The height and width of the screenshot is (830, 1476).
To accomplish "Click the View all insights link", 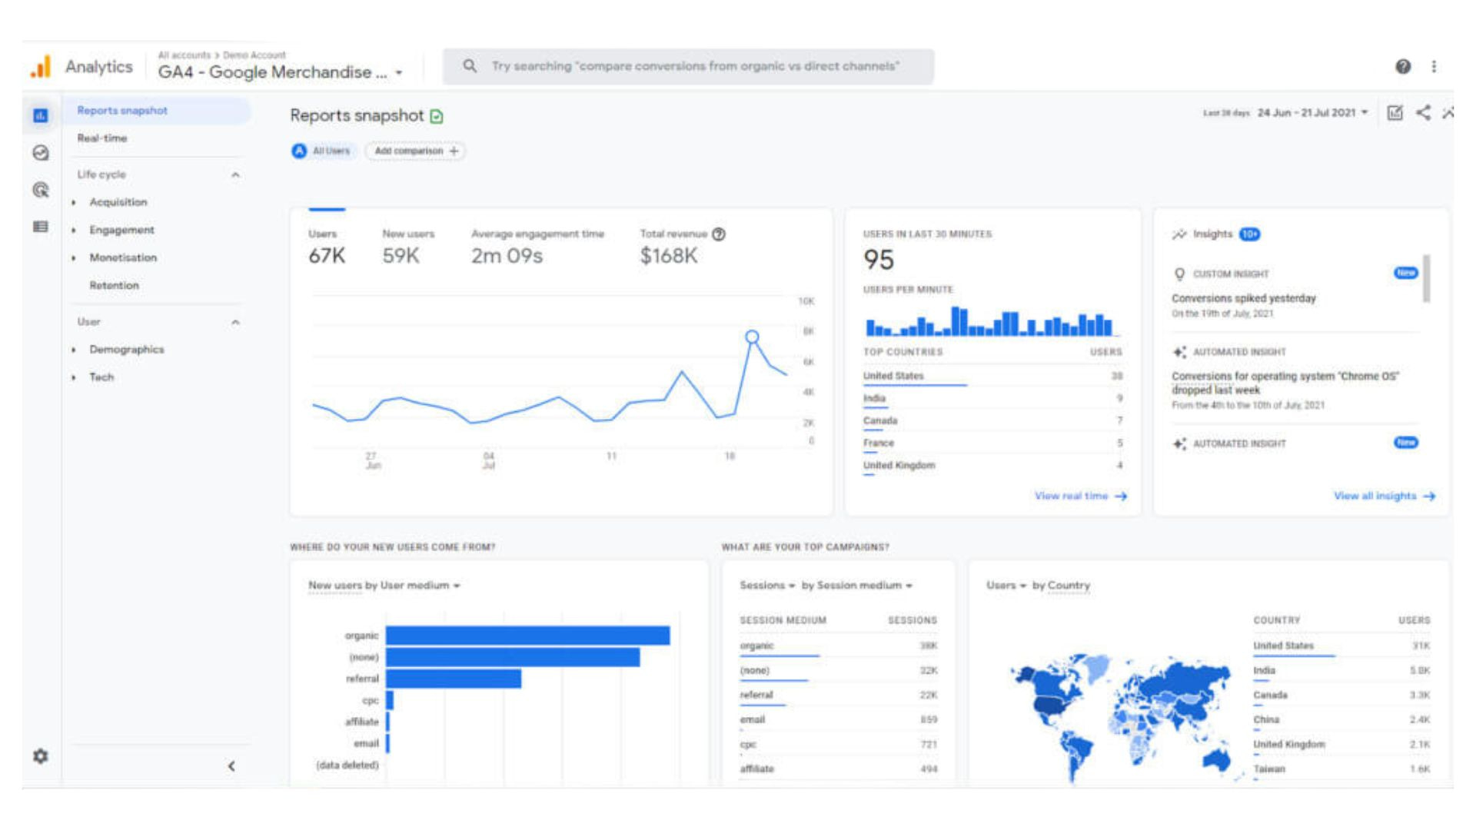I will [1384, 496].
